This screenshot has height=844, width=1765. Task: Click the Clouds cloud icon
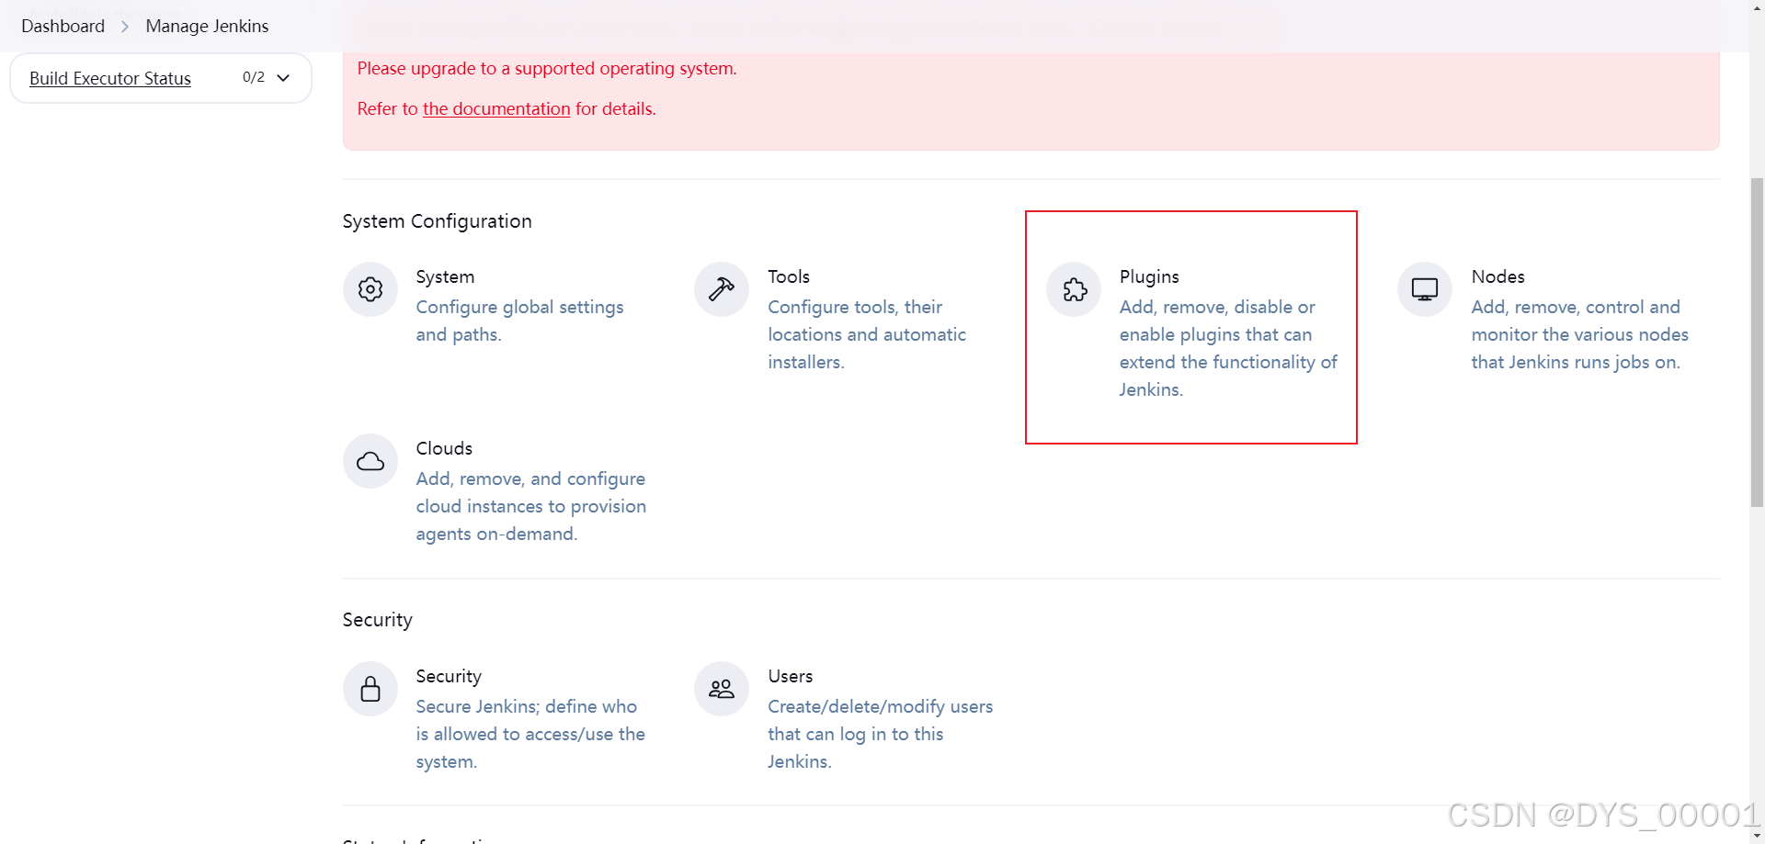point(370,461)
